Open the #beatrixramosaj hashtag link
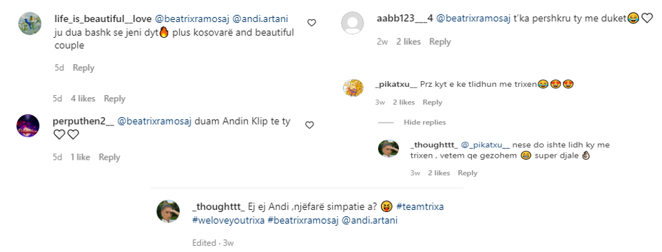 [x=303, y=220]
